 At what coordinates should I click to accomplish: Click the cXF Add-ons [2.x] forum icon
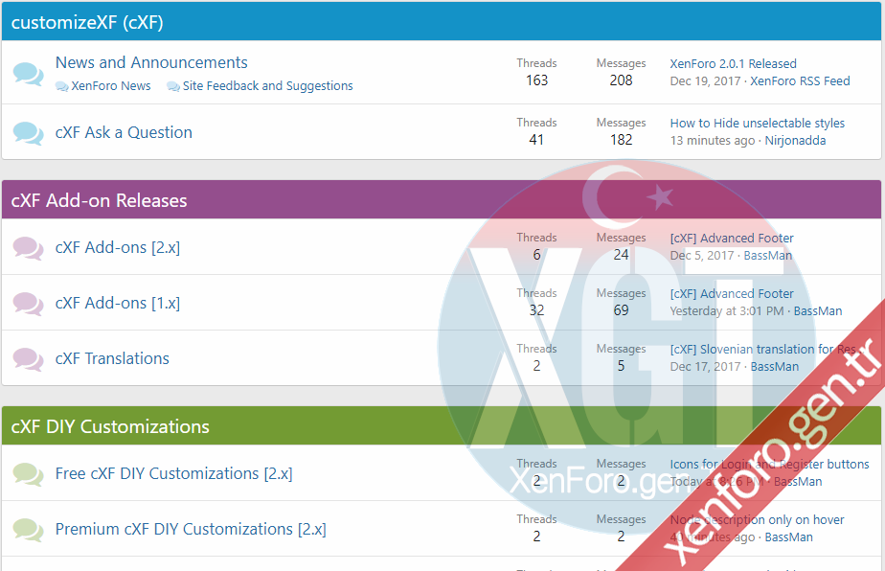[28, 248]
